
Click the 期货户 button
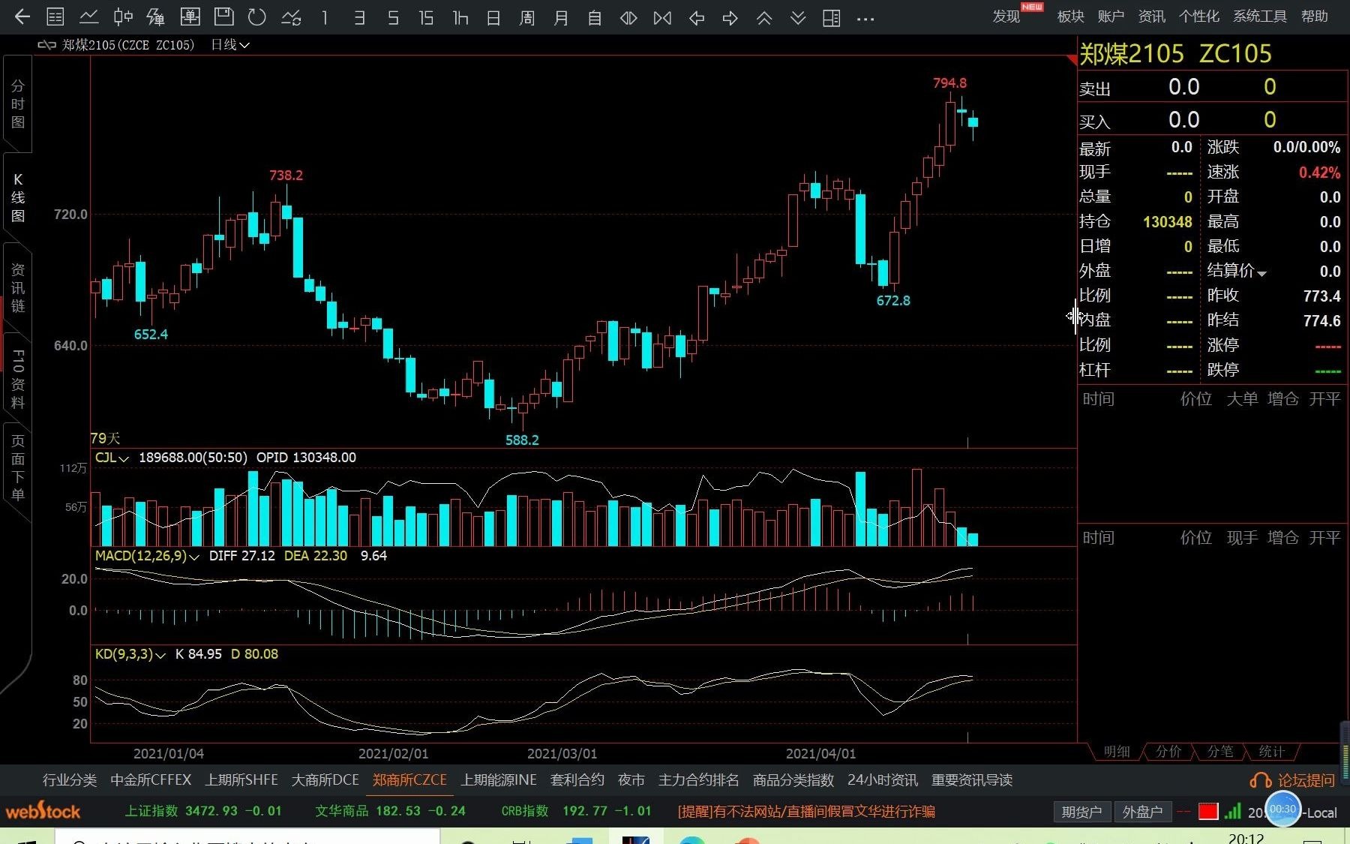(1081, 812)
